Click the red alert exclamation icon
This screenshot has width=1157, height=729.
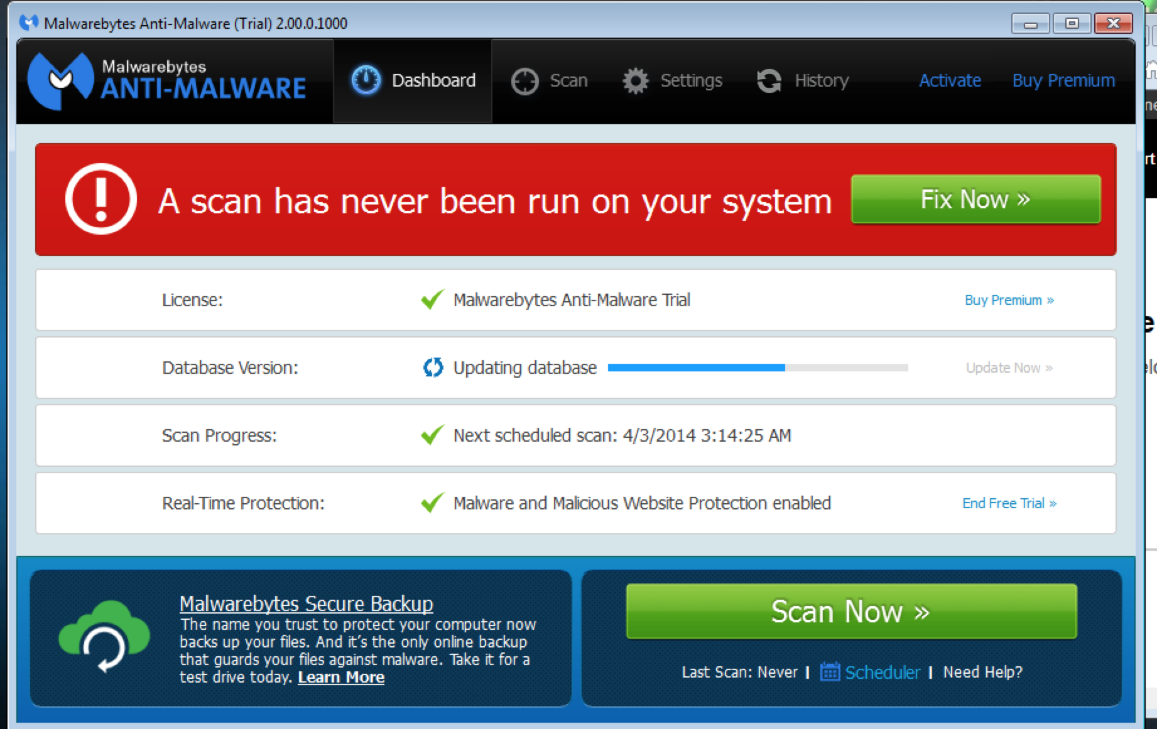(x=100, y=199)
